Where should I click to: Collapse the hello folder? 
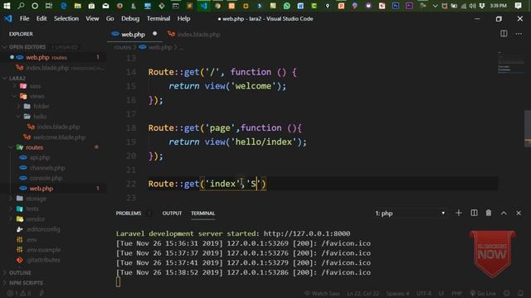coord(40,117)
